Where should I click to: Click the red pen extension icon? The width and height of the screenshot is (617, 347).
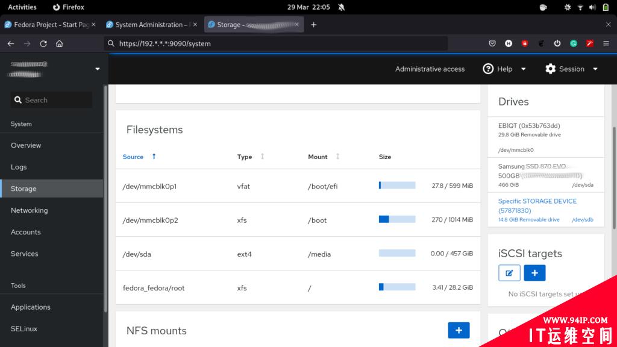coord(589,43)
